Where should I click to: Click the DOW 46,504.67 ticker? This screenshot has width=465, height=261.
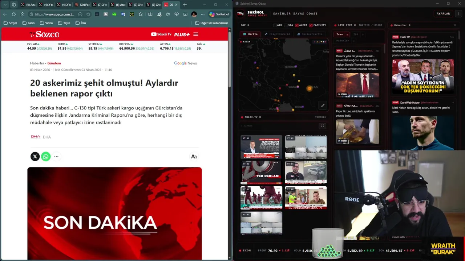(x=396, y=250)
